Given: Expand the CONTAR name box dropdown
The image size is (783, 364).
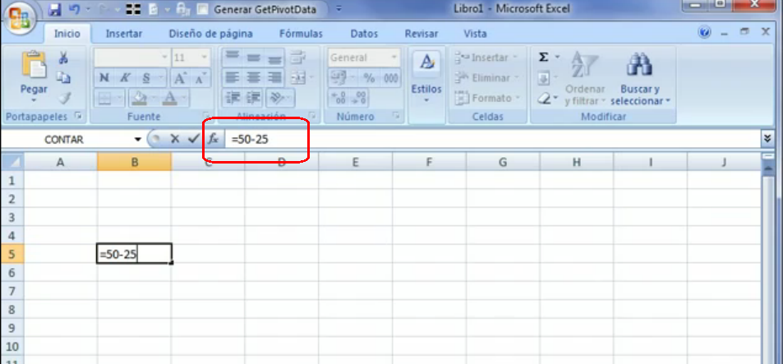Looking at the screenshot, I should pyautogui.click(x=138, y=140).
